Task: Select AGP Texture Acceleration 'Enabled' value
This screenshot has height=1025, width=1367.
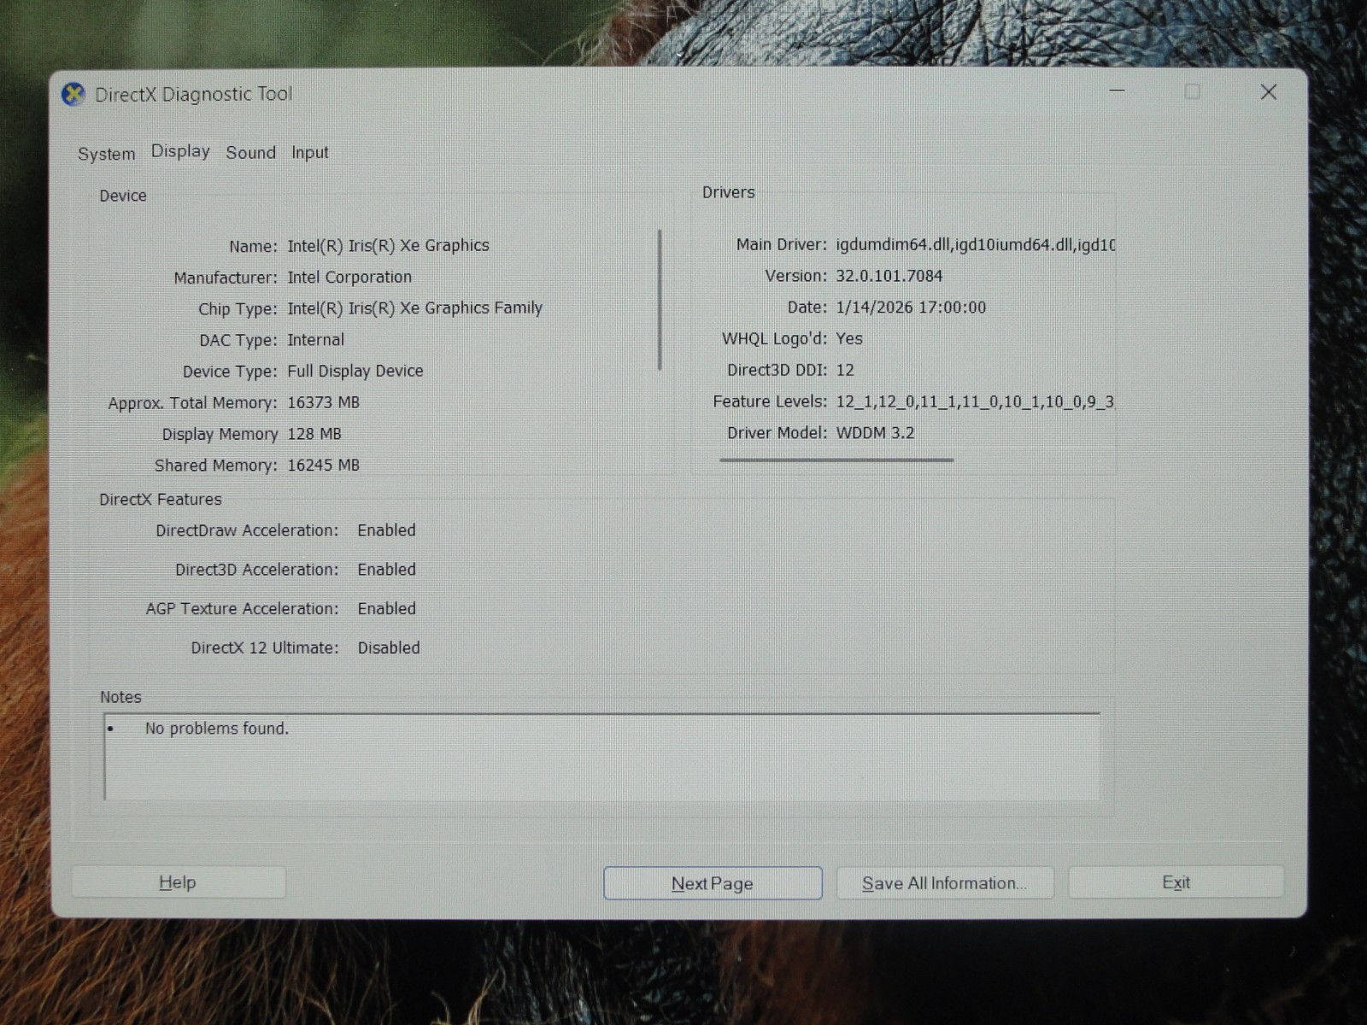Action: click(386, 609)
